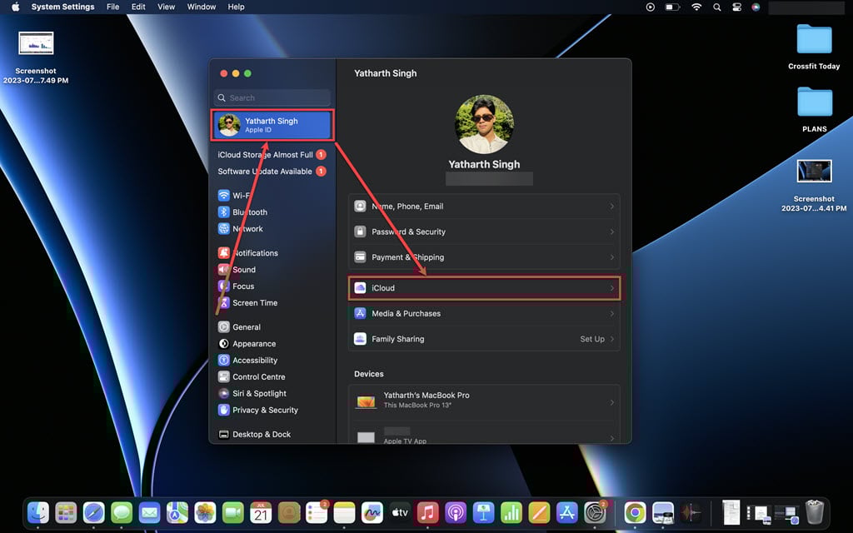Click the Search field in System Settings
Screen dimensions: 853x533
point(272,98)
